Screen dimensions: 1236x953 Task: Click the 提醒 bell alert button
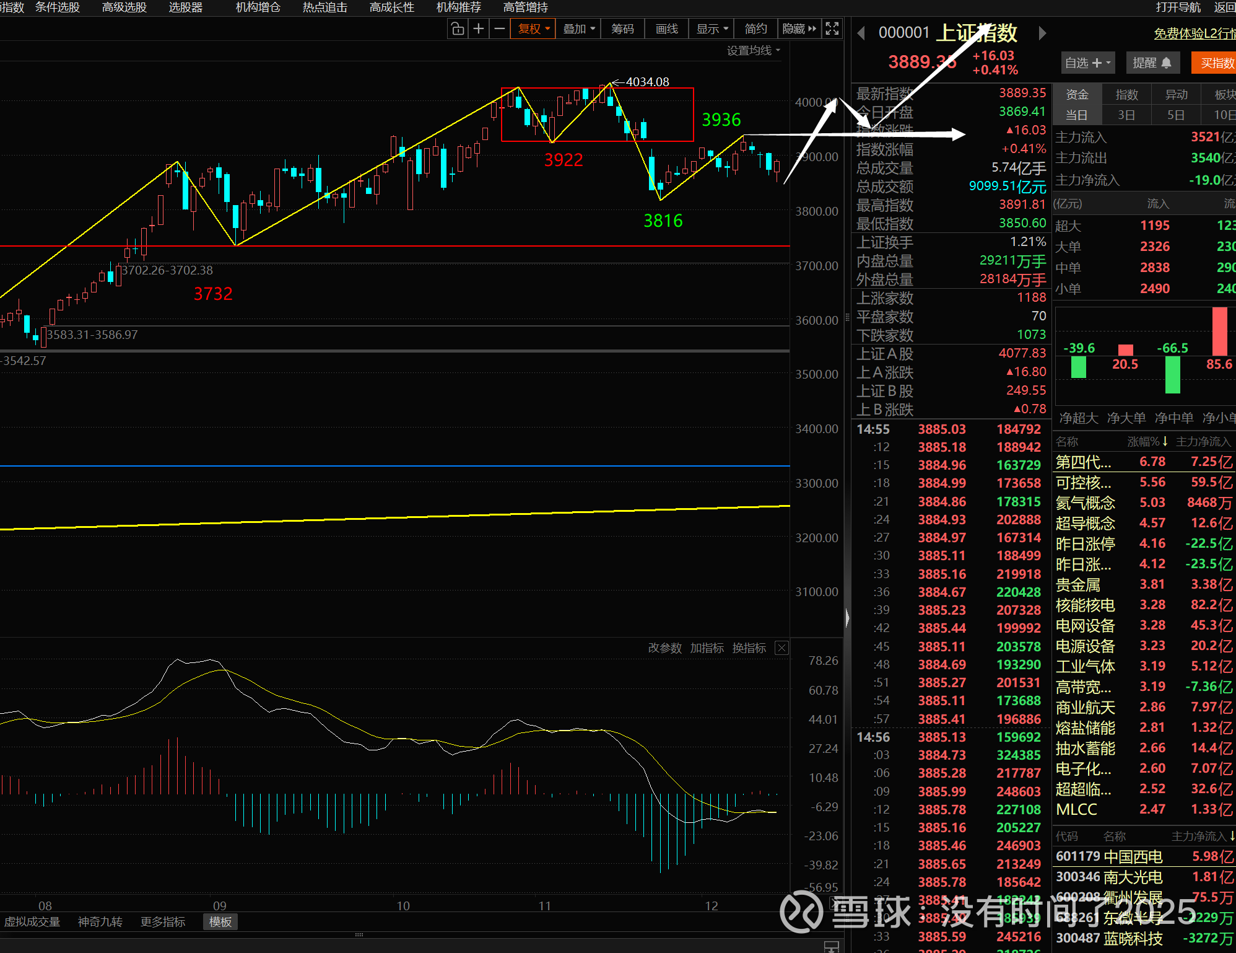(x=1152, y=63)
